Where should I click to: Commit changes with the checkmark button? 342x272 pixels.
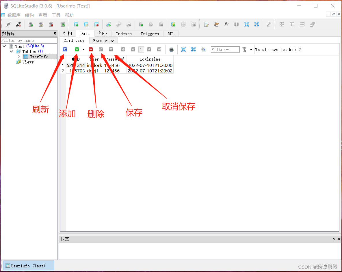tap(101, 49)
